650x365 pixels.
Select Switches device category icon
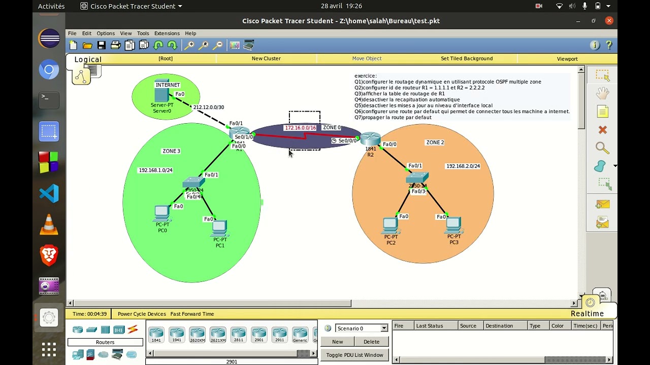coord(91,330)
